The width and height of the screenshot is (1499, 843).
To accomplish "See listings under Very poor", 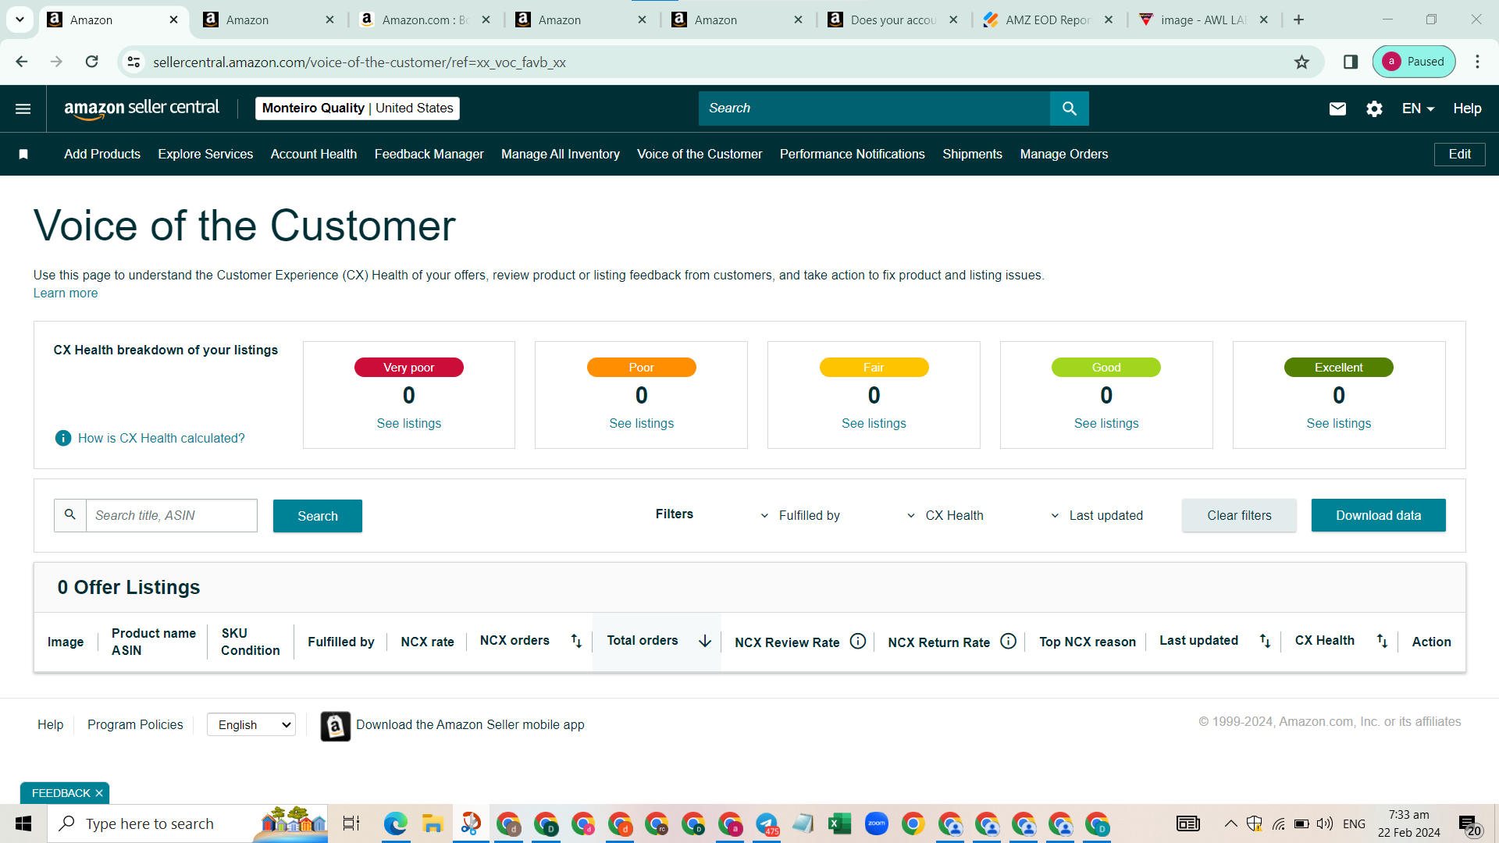I will pyautogui.click(x=409, y=423).
